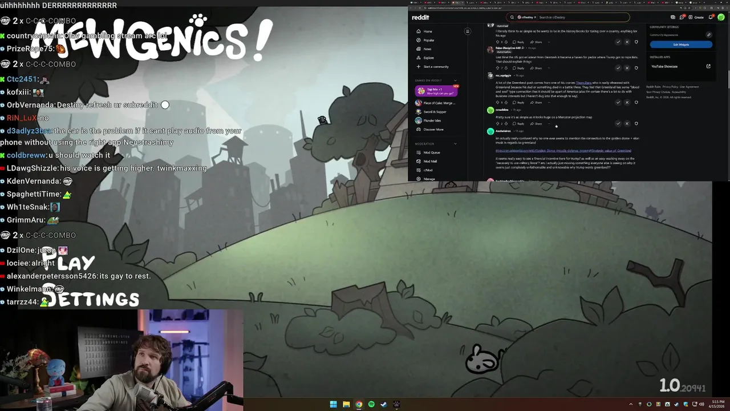Click the 'YouTube Showcase' installed app text
This screenshot has height=411, width=730.
tap(664, 66)
